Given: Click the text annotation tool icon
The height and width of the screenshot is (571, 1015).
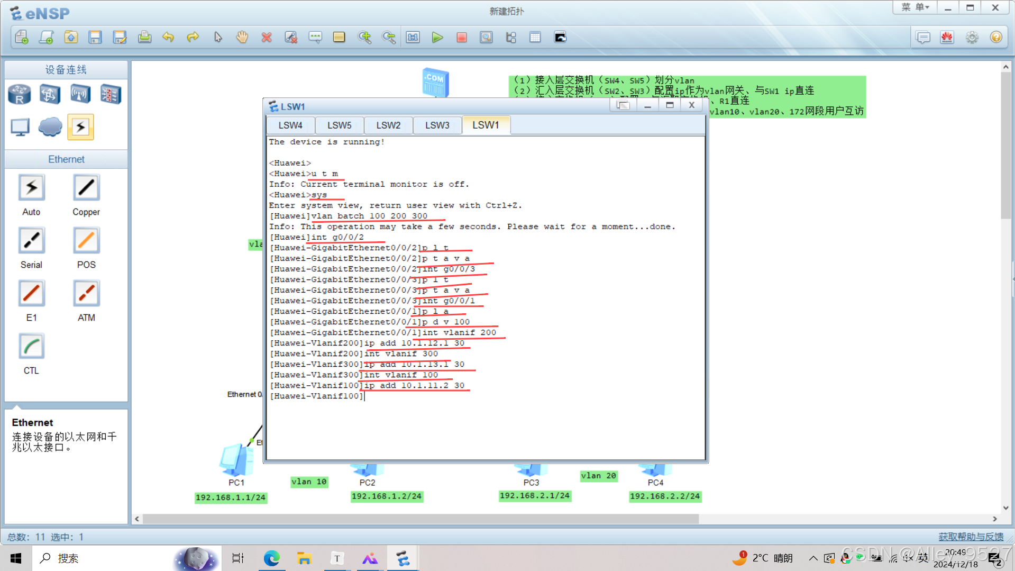Looking at the screenshot, I should coord(315,37).
